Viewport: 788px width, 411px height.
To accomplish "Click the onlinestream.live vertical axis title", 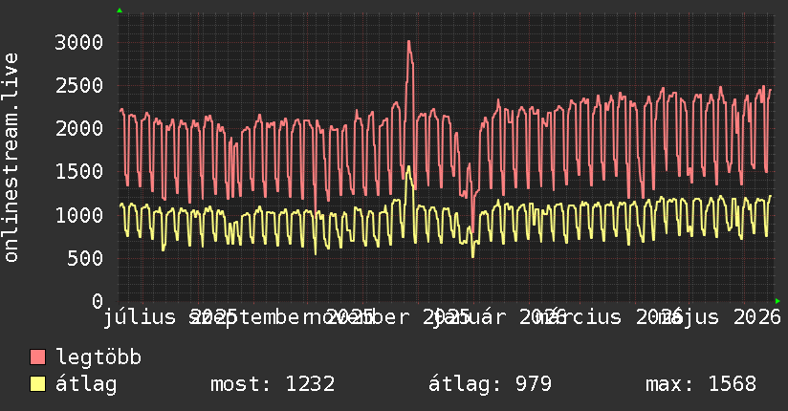I will coord(11,158).
